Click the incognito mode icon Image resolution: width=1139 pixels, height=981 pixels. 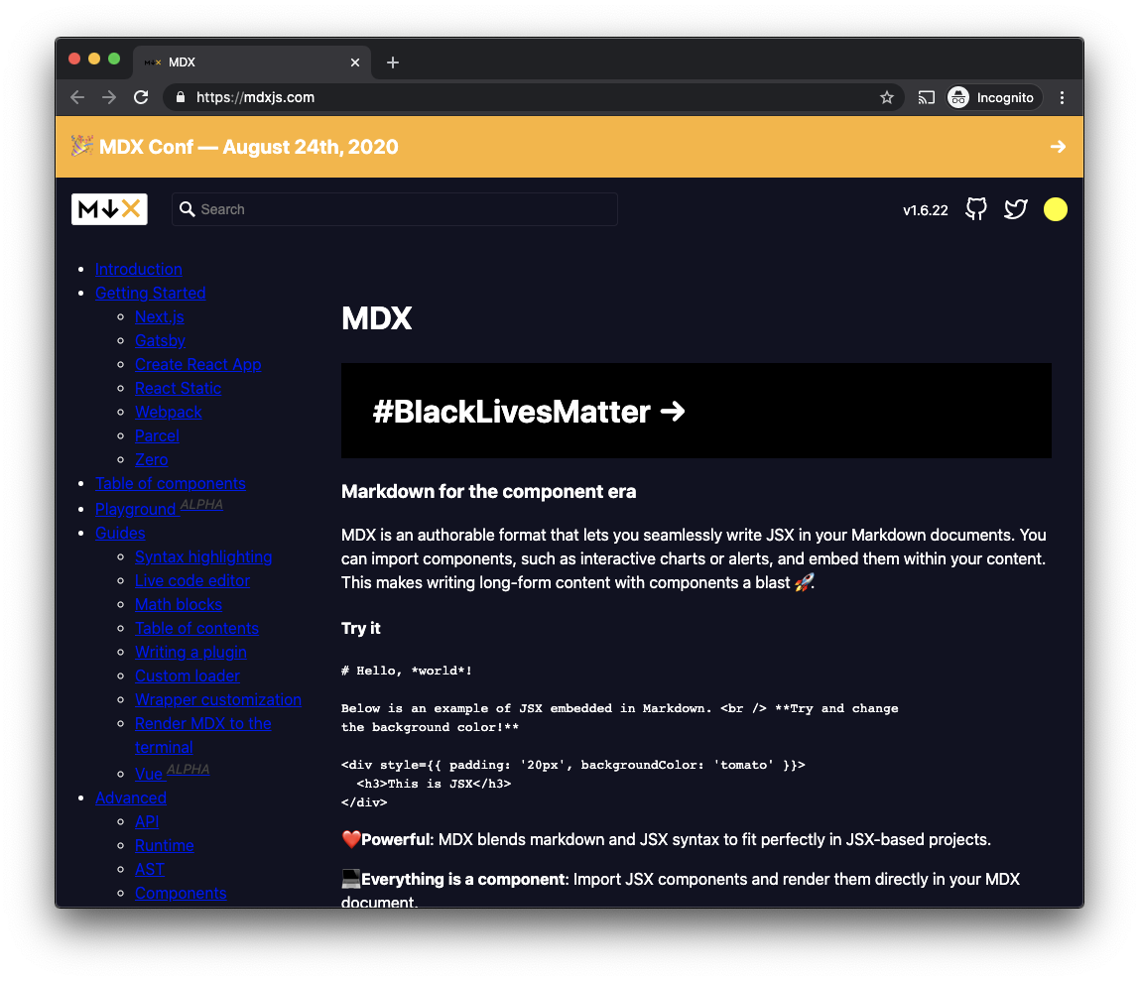[958, 97]
